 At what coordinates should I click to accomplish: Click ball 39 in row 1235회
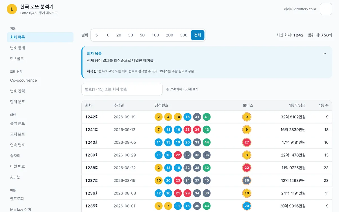tap(197, 206)
